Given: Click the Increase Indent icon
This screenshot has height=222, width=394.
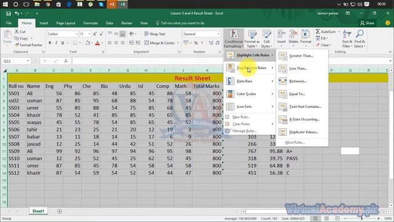Looking at the screenshot, I should point(138,43).
